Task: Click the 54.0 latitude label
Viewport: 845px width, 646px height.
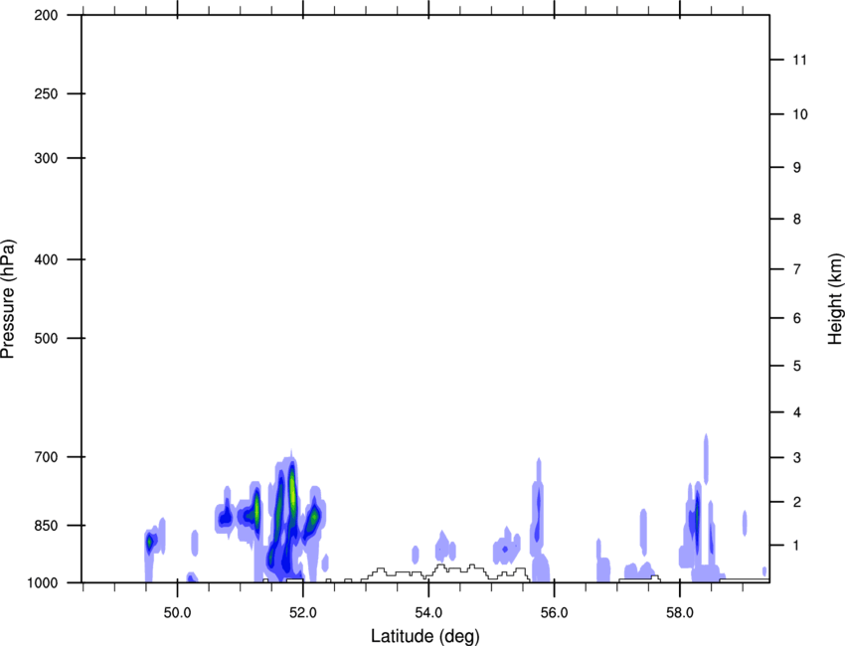Action: (x=429, y=612)
